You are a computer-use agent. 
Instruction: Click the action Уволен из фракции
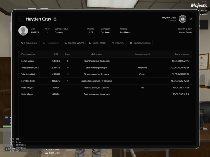pyautogui.click(x=96, y=67)
